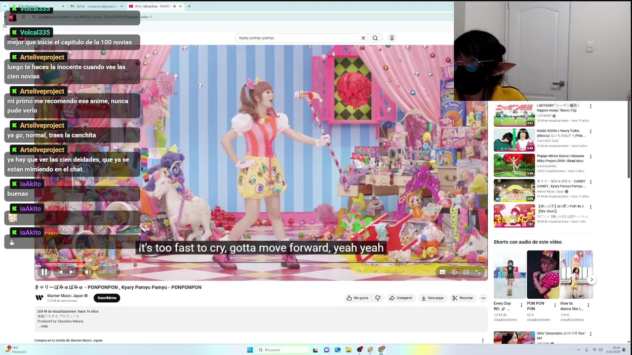Like the video with Me gusta
Image resolution: width=632 pixels, height=355 pixels.
(x=357, y=298)
